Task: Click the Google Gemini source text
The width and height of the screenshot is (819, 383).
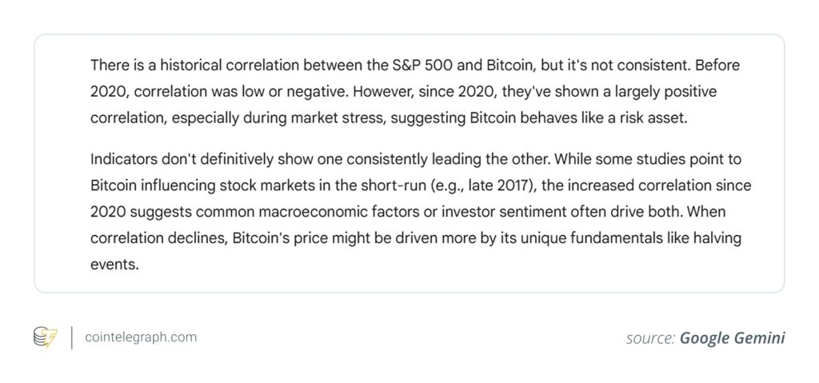Action: (x=733, y=338)
